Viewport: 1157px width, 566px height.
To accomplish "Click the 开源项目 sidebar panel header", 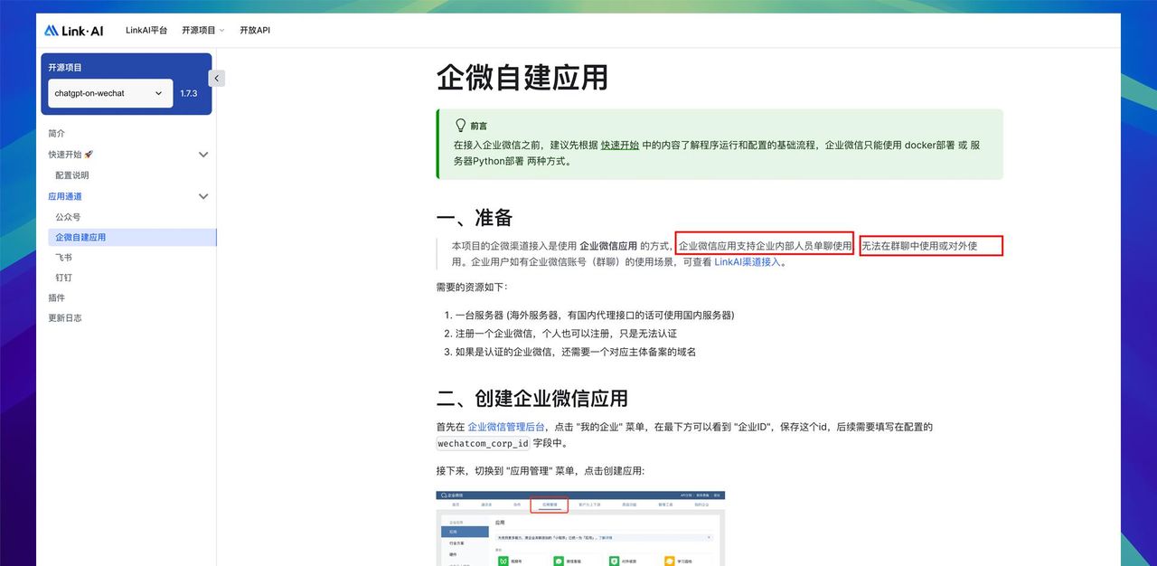I will pos(65,67).
